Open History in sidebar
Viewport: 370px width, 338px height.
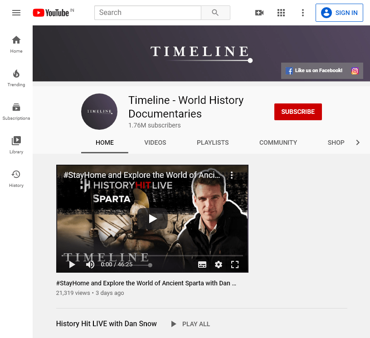coord(16,179)
